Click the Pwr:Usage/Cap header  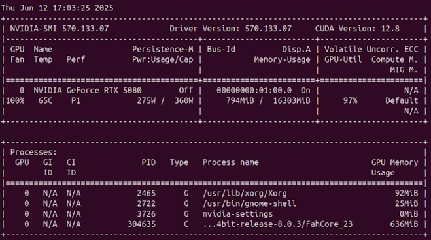pyautogui.click(x=162, y=60)
